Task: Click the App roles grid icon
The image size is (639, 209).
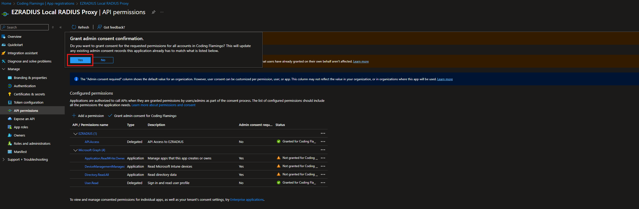Action: (10, 127)
